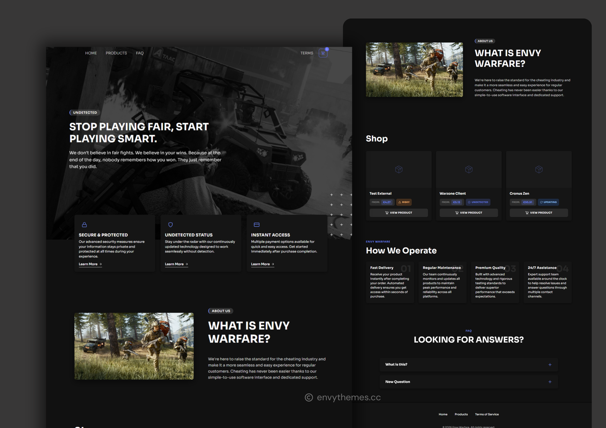This screenshot has height=428, width=606.
Task: Click the Test External product box icon
Action: tap(399, 169)
